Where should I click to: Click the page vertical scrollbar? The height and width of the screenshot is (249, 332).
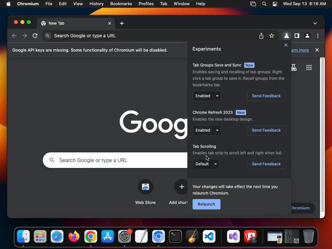[323, 135]
